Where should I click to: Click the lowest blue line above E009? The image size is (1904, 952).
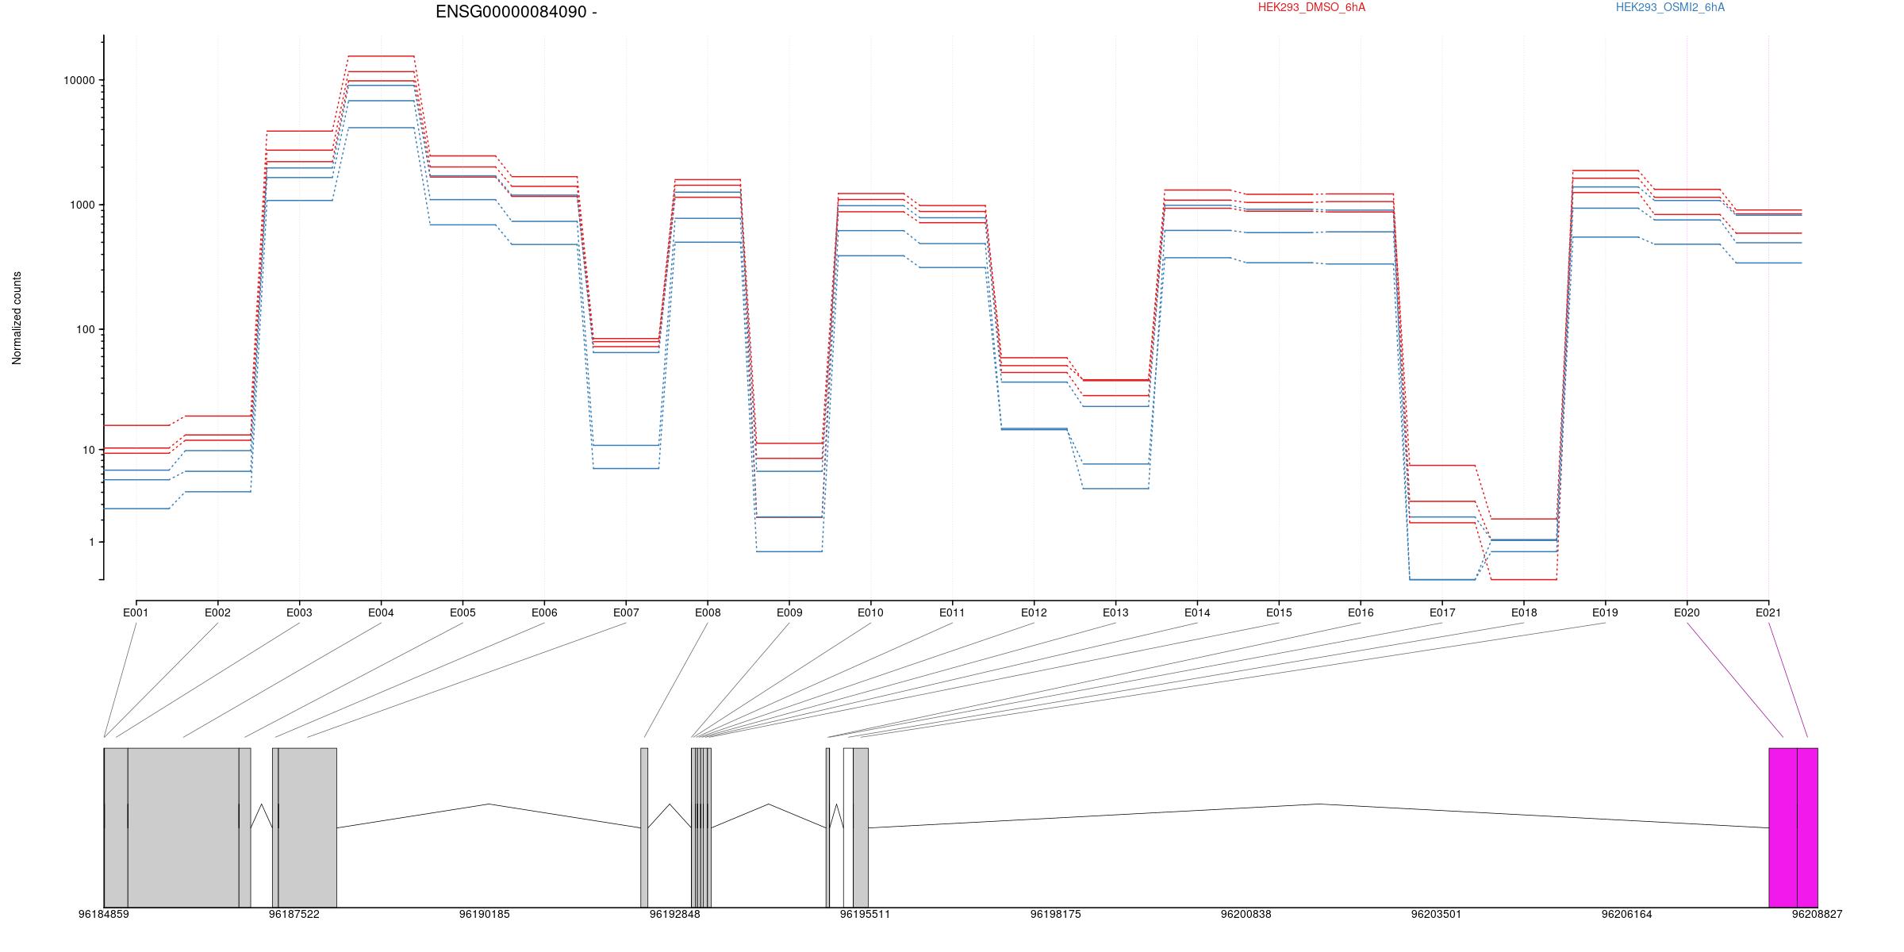789,551
